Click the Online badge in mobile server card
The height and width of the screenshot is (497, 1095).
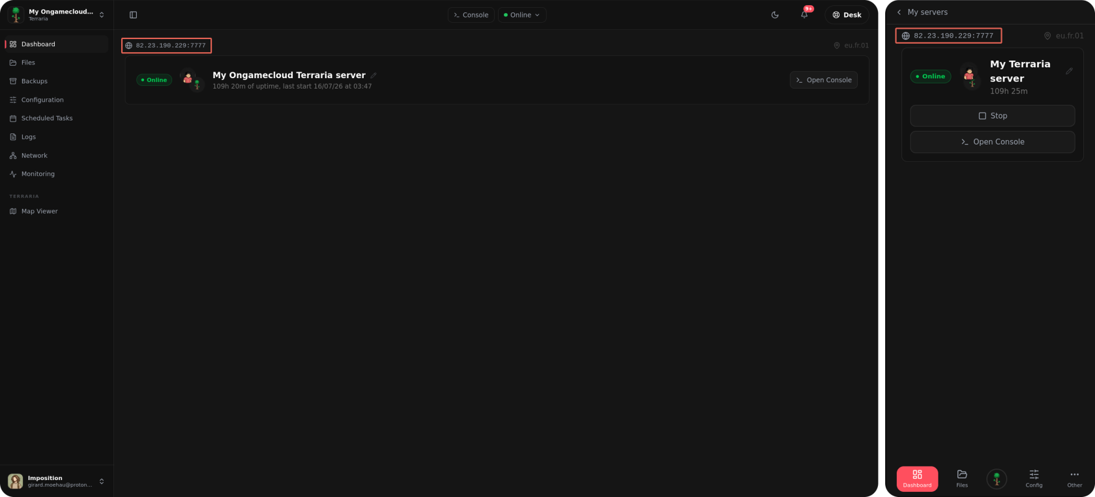tap(931, 76)
